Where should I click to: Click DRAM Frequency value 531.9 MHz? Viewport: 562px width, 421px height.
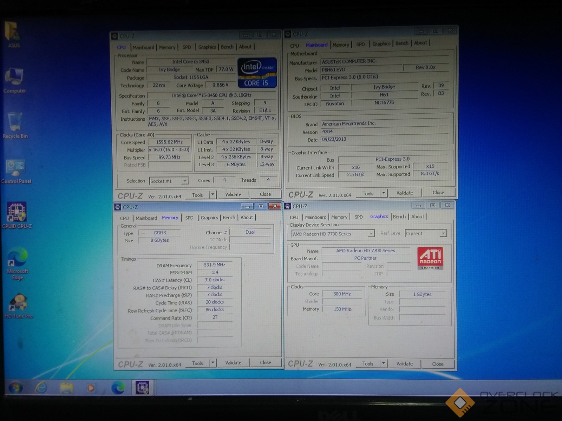pyautogui.click(x=215, y=265)
